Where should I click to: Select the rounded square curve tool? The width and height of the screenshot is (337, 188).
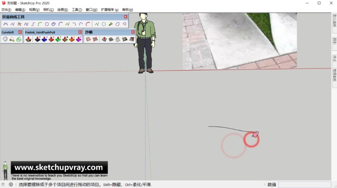point(47,24)
